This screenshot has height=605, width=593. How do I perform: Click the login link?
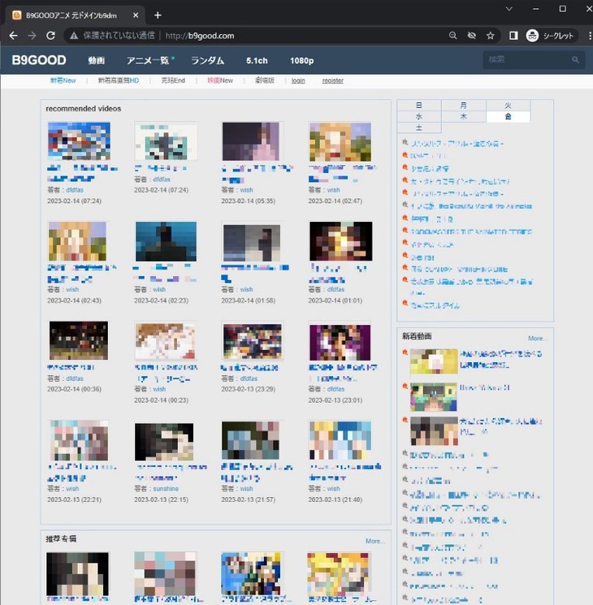[x=298, y=81]
